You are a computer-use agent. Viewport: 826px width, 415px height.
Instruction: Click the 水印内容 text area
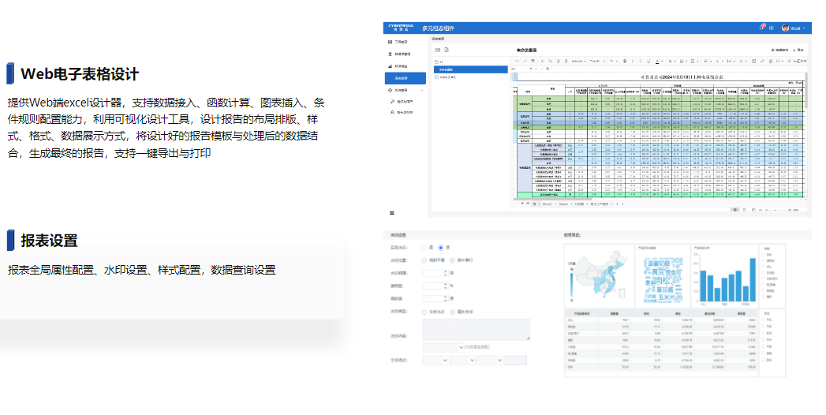tap(477, 330)
